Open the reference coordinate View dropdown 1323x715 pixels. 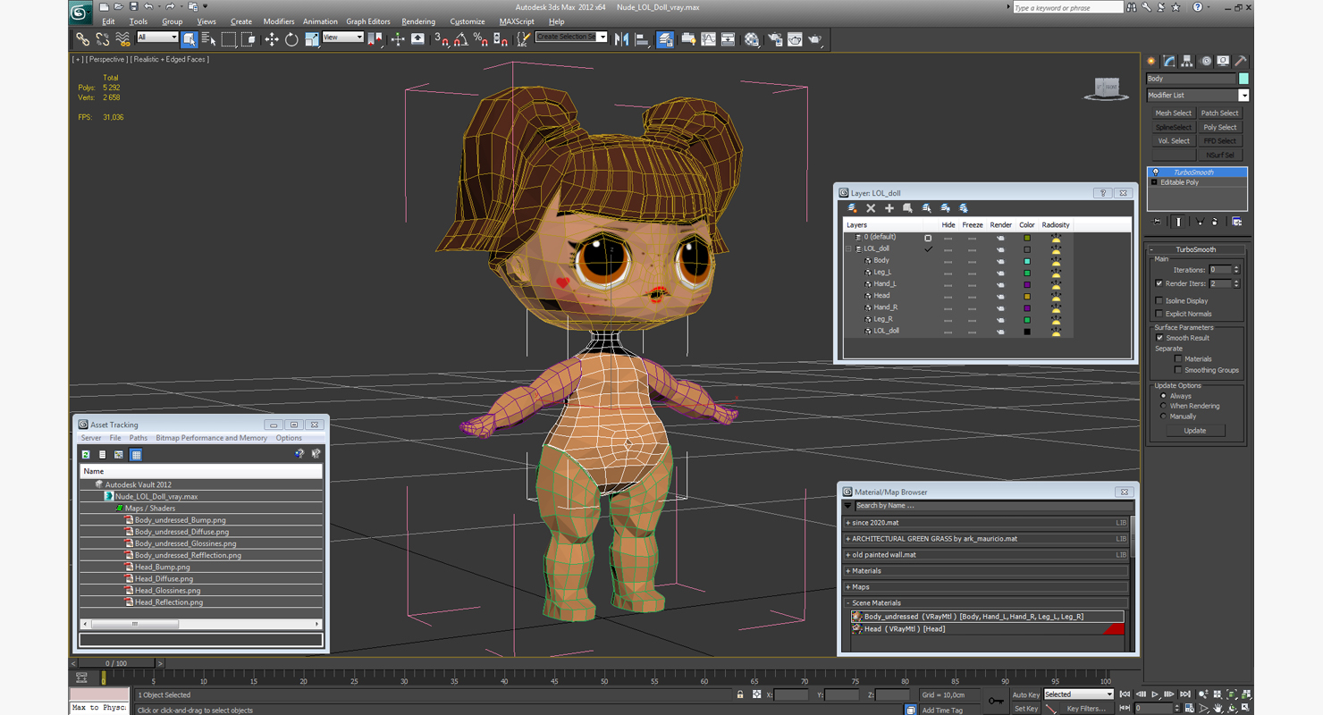342,38
